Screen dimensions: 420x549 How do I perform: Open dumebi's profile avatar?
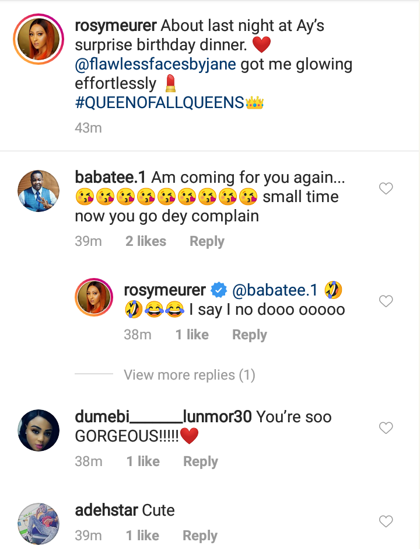38,430
